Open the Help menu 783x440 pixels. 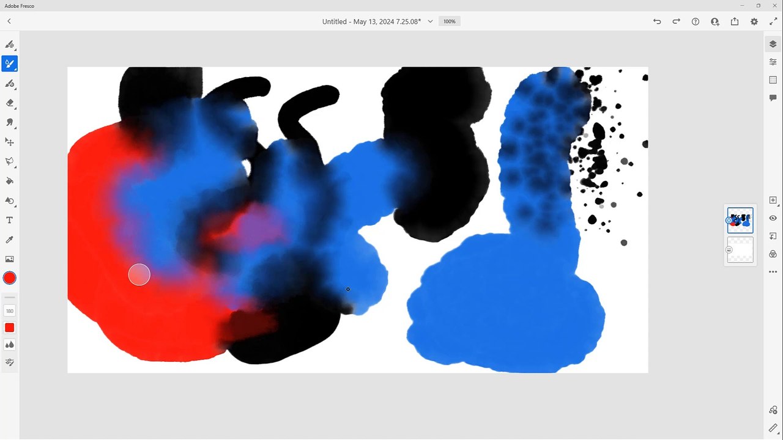click(696, 21)
